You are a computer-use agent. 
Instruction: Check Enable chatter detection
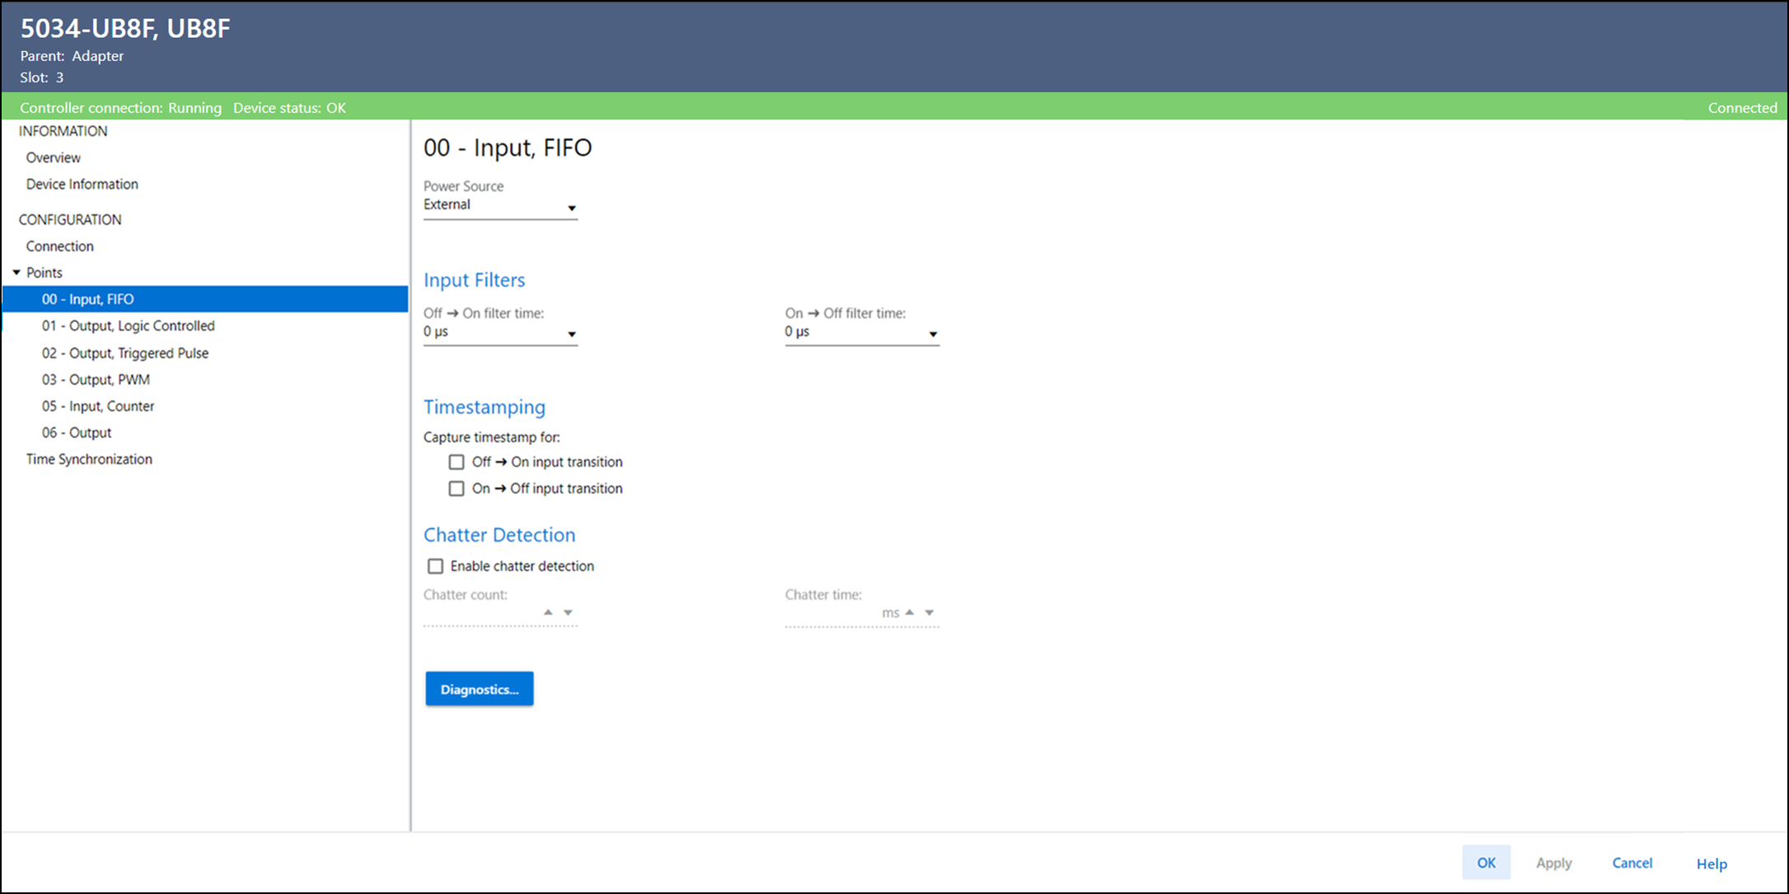click(x=435, y=566)
